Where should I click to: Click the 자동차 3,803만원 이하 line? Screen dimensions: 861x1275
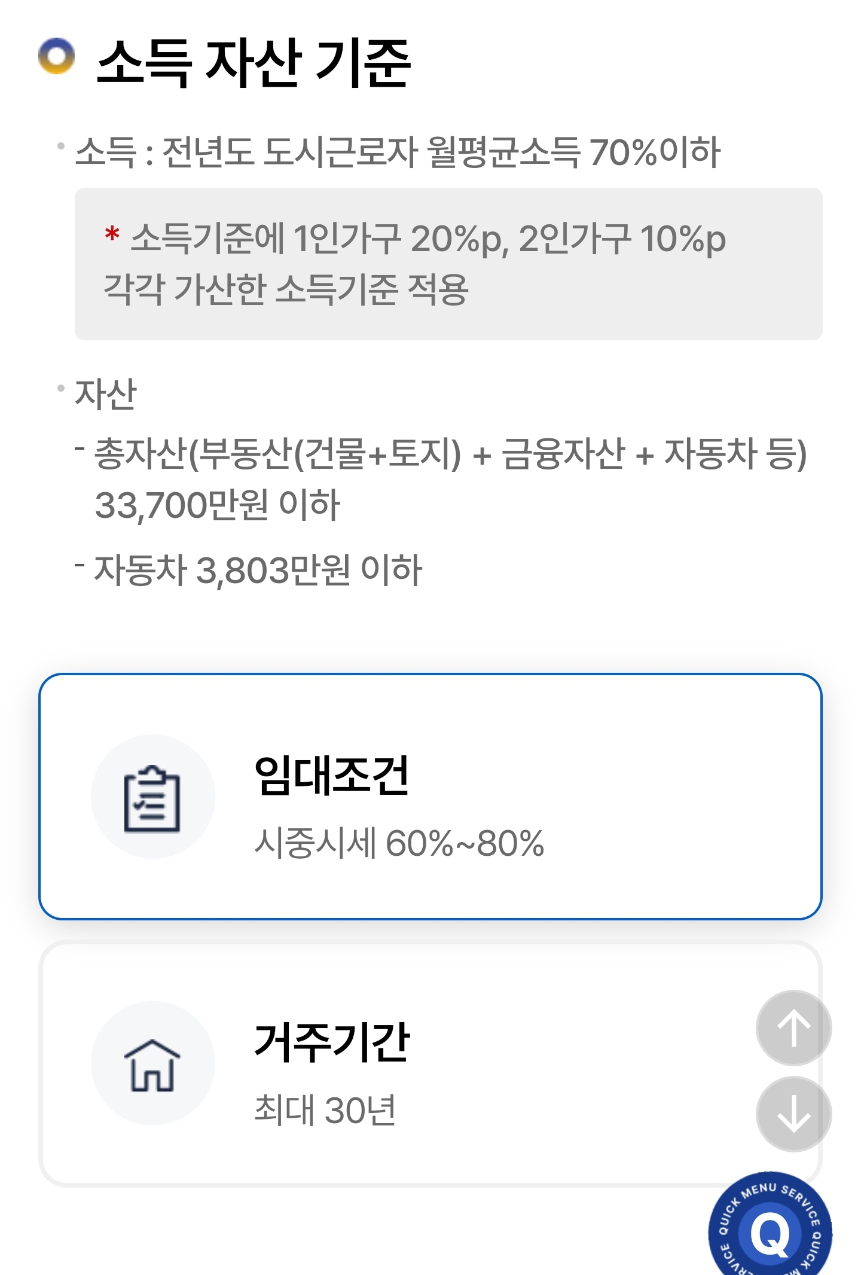pyautogui.click(x=258, y=569)
